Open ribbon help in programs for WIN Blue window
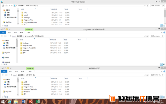Viewport: 166px width, 104px height. pos(164,33)
